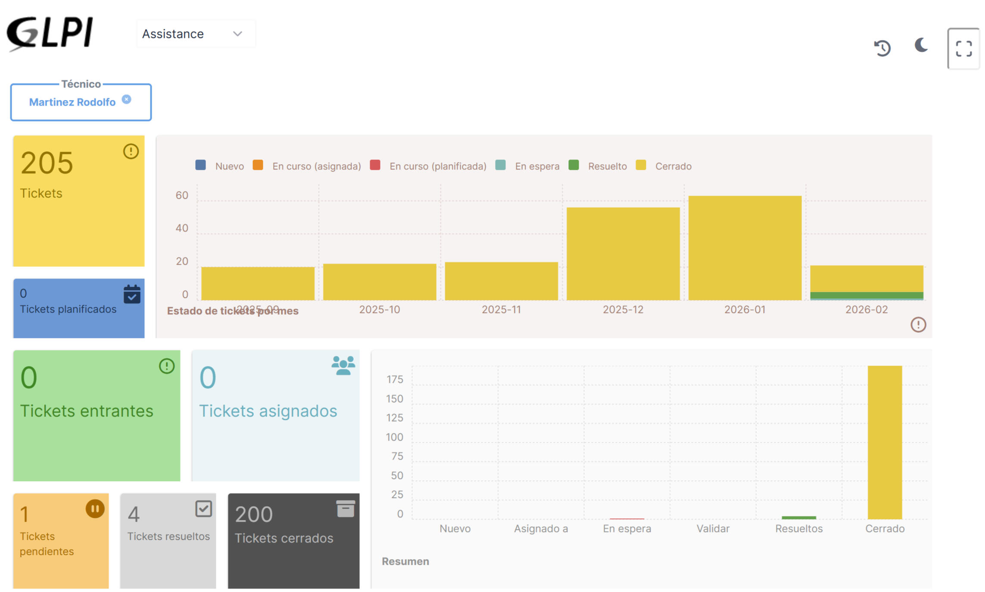
Task: Remove the Martinez Rodolfo technician filter
Action: (126, 99)
